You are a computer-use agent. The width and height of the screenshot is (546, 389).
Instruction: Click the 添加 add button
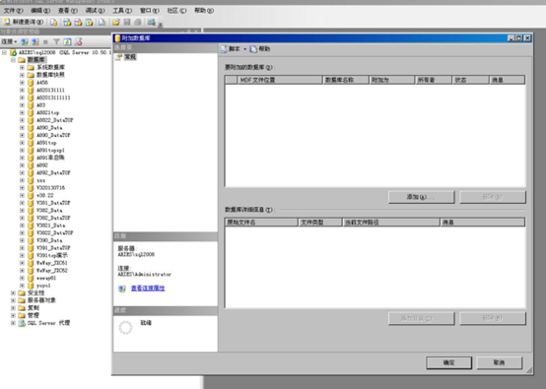(x=422, y=197)
